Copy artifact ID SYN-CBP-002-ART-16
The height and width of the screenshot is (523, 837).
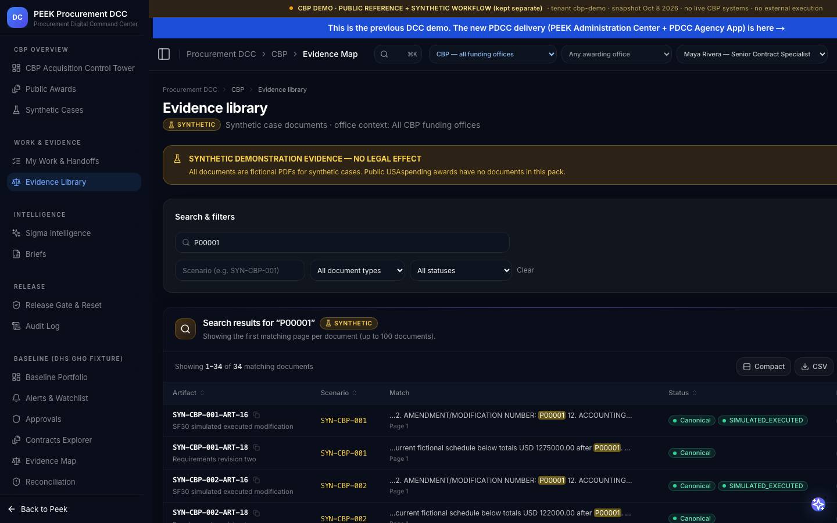click(256, 480)
